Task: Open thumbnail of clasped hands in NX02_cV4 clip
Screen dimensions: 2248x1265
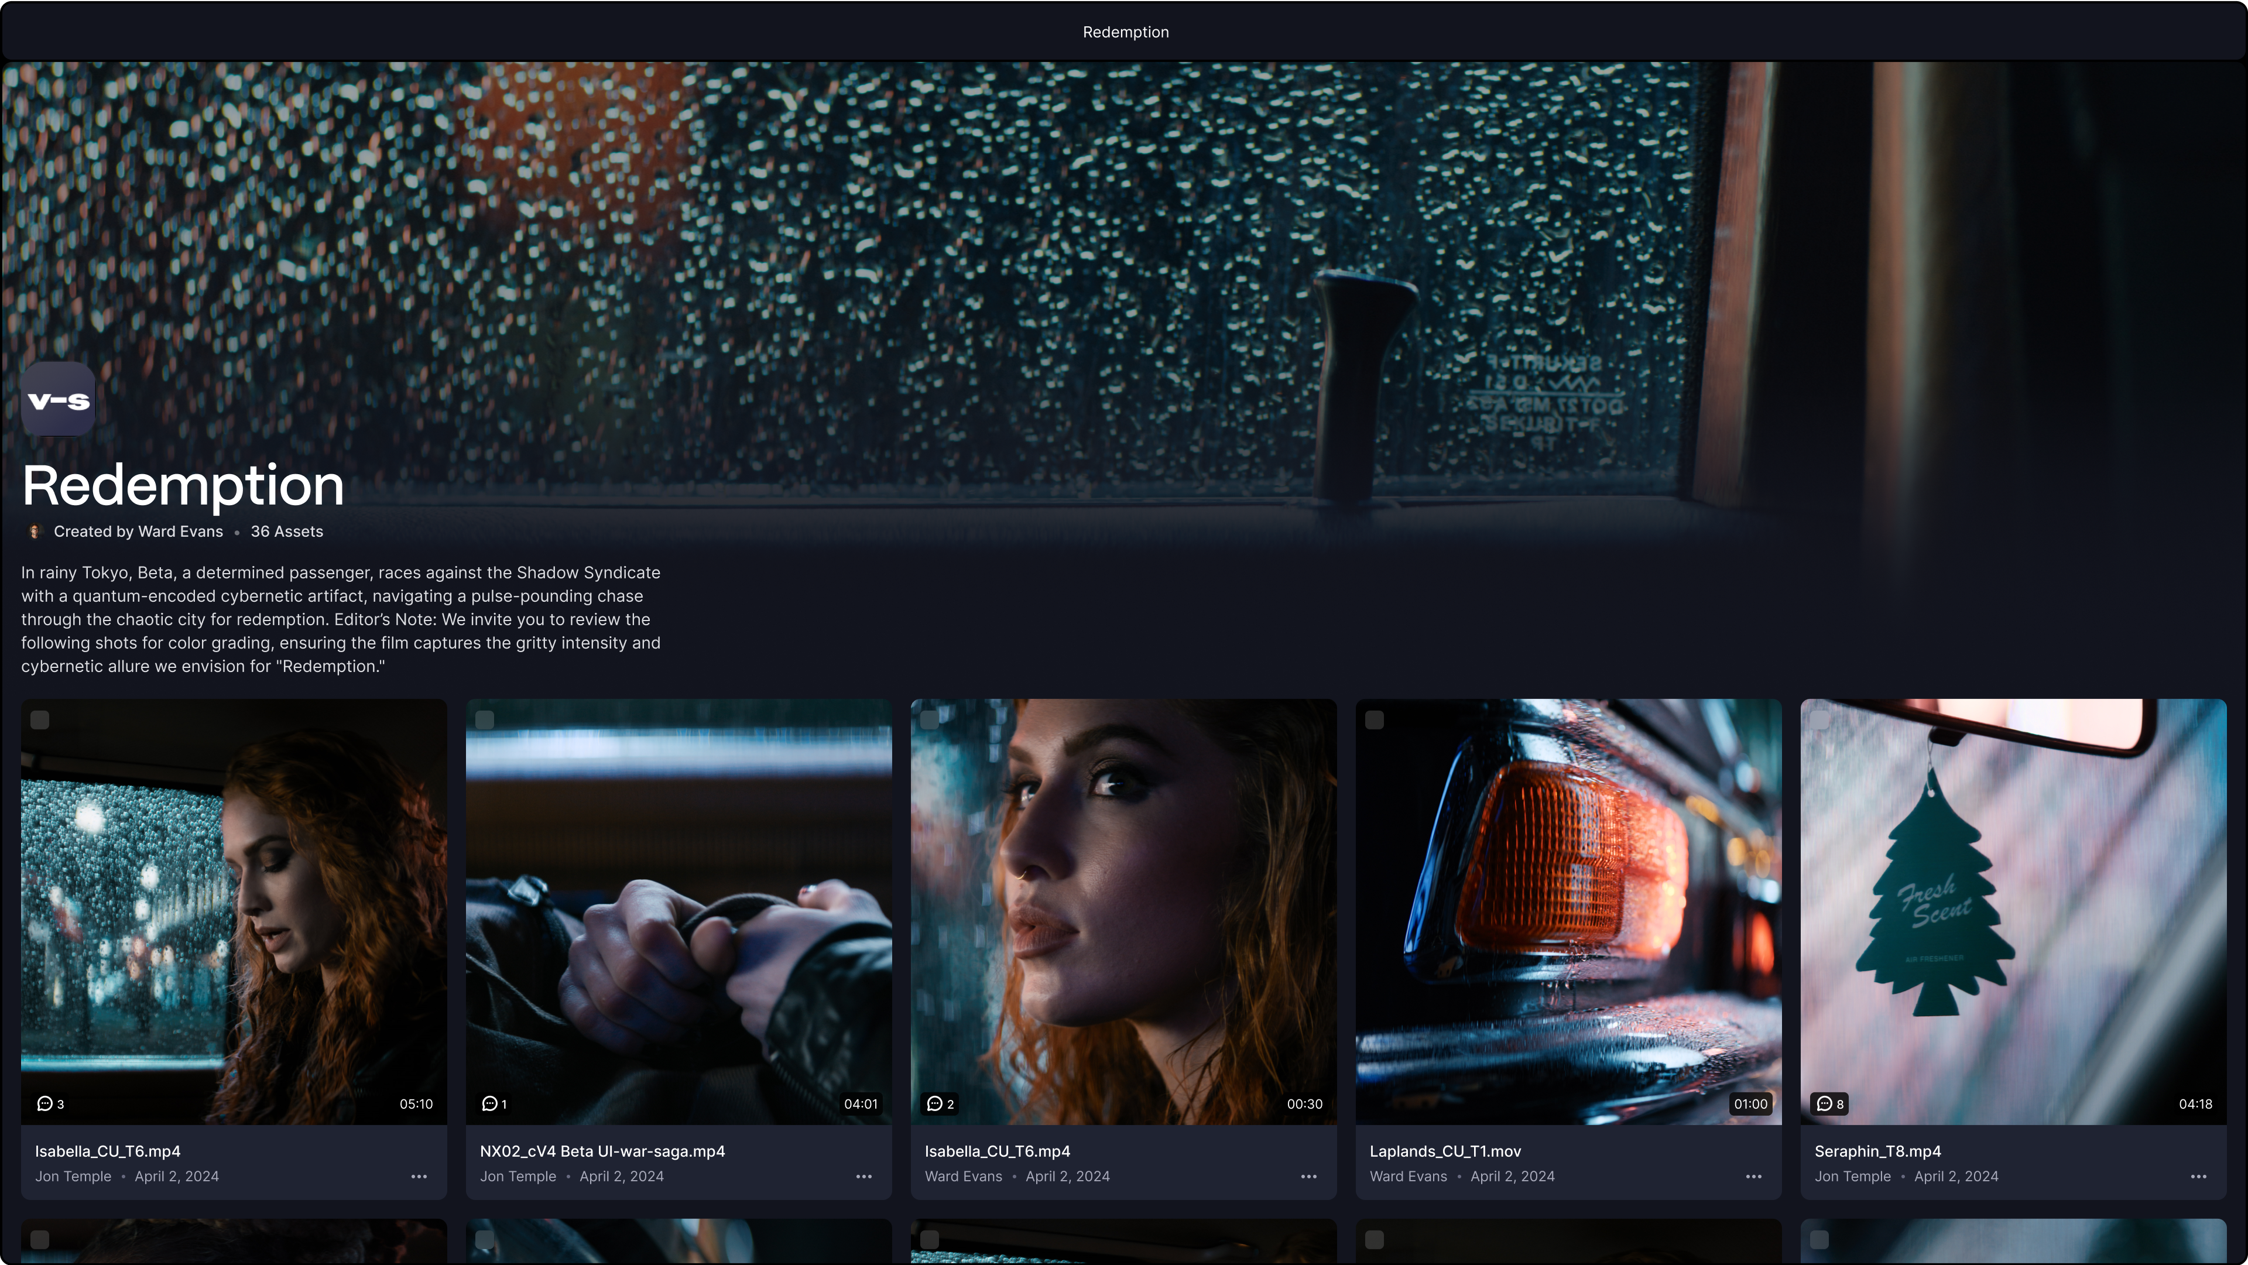Action: (679, 911)
